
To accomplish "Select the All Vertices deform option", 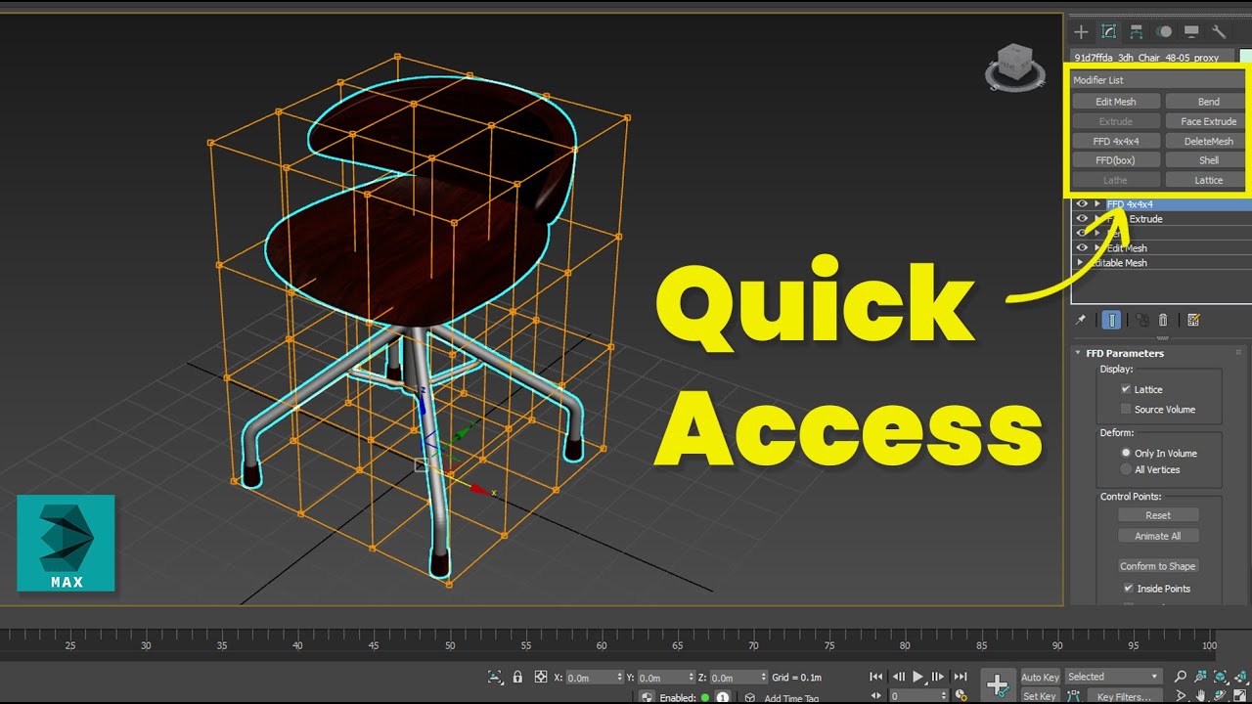I will point(1126,470).
